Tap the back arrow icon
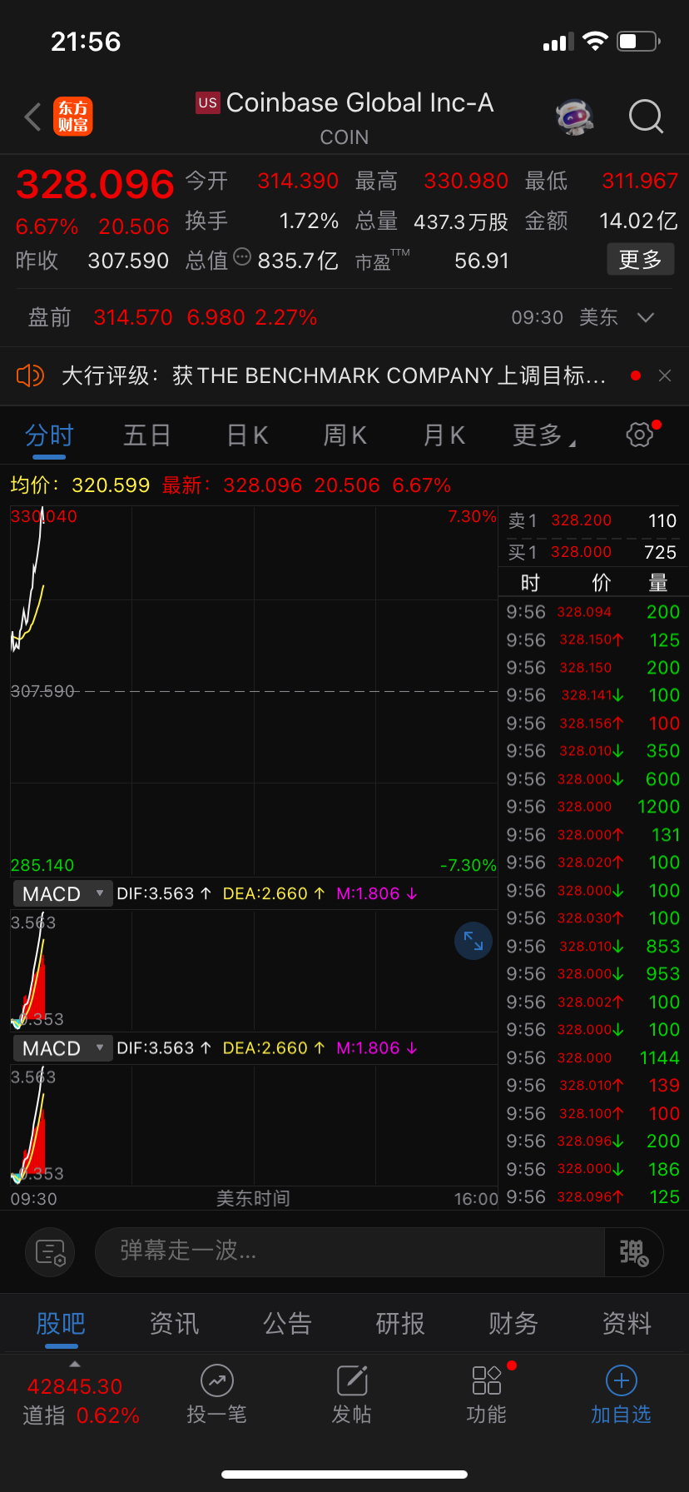This screenshot has width=689, height=1492. (x=33, y=117)
